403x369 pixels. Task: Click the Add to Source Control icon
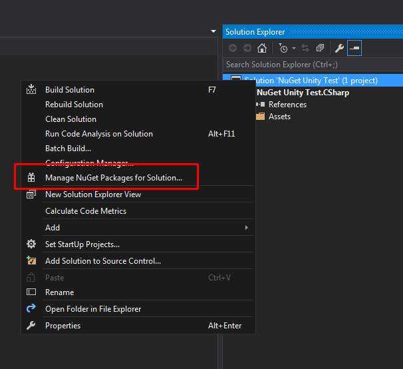[31, 260]
